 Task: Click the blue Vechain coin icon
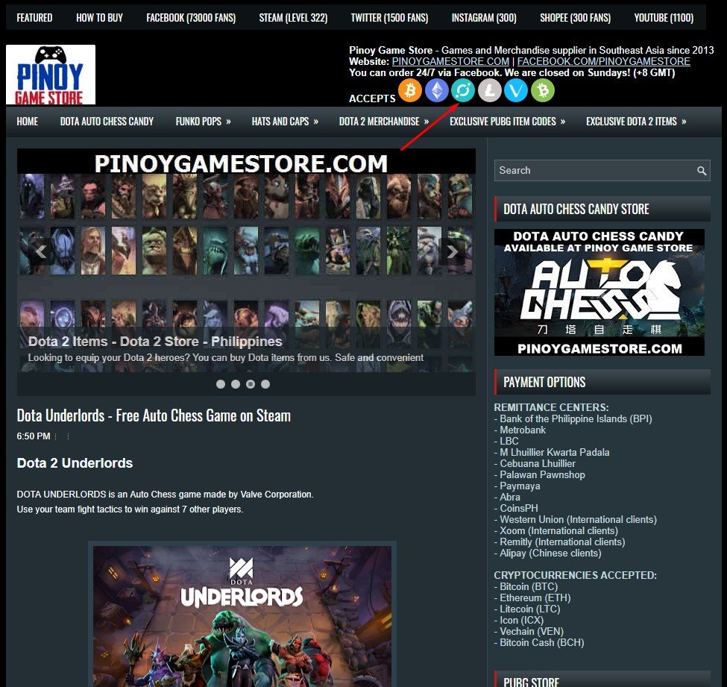[x=516, y=90]
